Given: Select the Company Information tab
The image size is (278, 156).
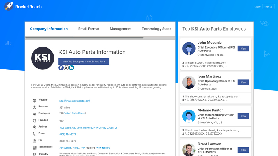Looking at the screenshot, I should pyautogui.click(x=49, y=29).
